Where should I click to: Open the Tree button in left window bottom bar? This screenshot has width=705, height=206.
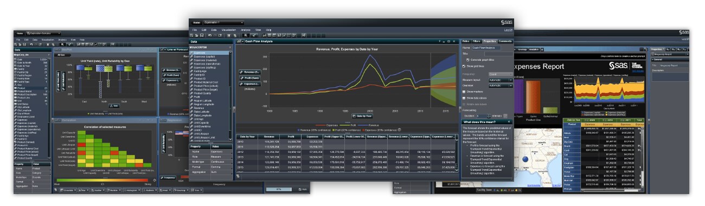coord(197,190)
